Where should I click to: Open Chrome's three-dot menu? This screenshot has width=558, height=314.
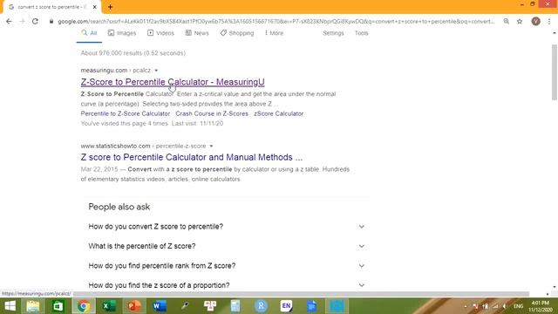pyautogui.click(x=549, y=21)
